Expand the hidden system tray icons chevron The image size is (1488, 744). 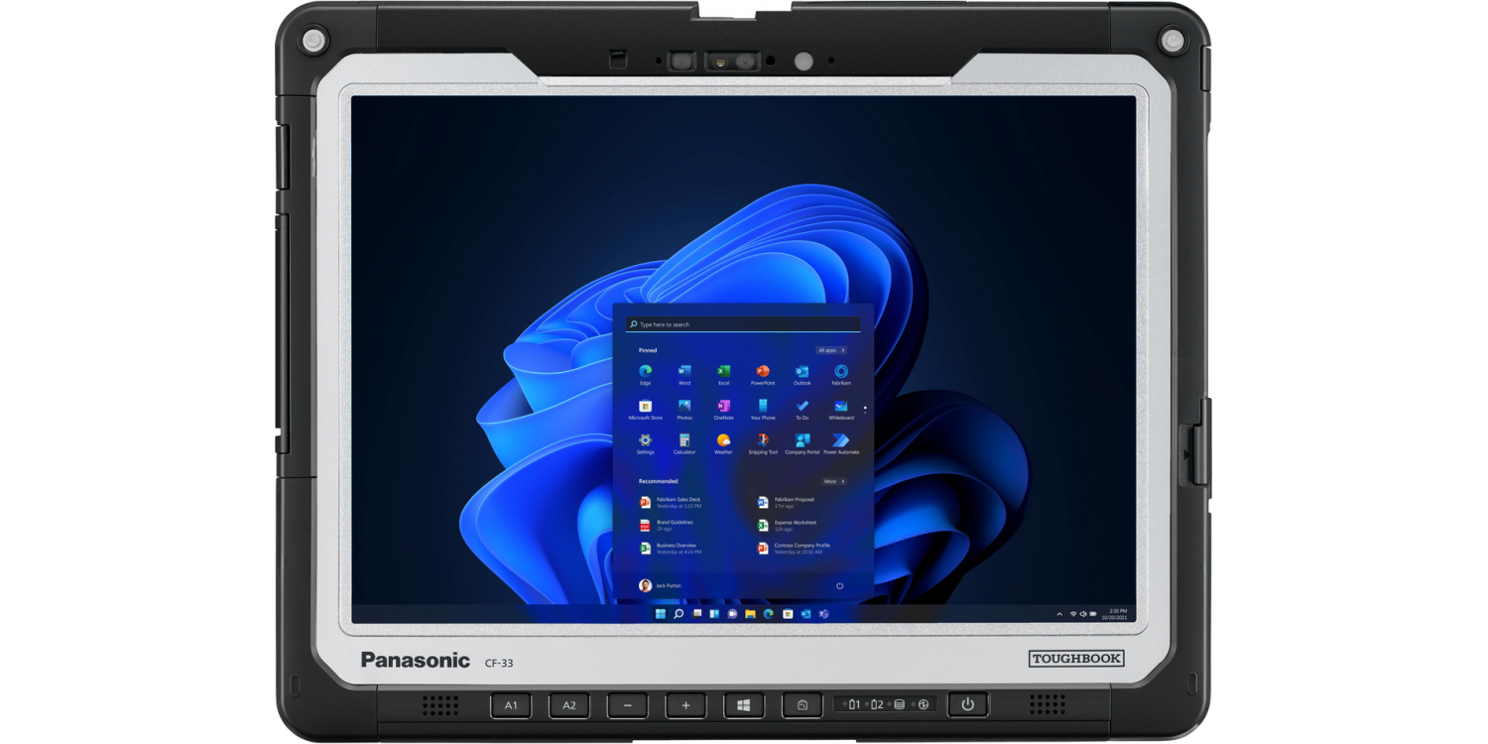1060,614
